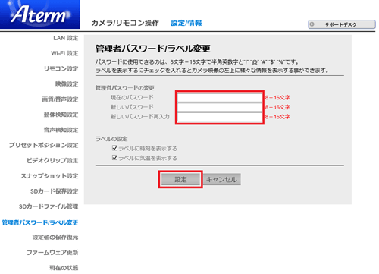Focus the 新しいパスワード再入力 input field
Image resolution: width=379 pixels, height=274 pixels.
click(220, 117)
